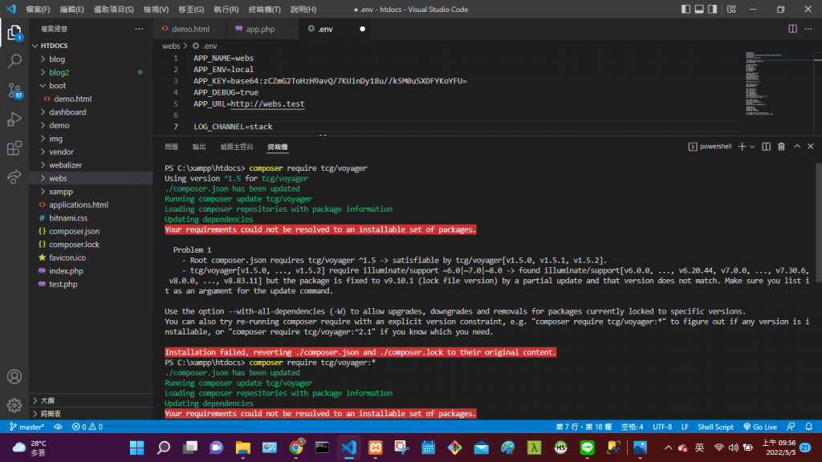
Task: Expand the blog2 folder
Action: (x=92, y=72)
